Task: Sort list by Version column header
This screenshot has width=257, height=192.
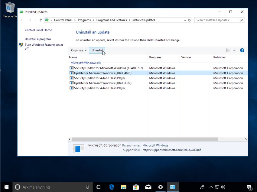Action: click(196, 57)
